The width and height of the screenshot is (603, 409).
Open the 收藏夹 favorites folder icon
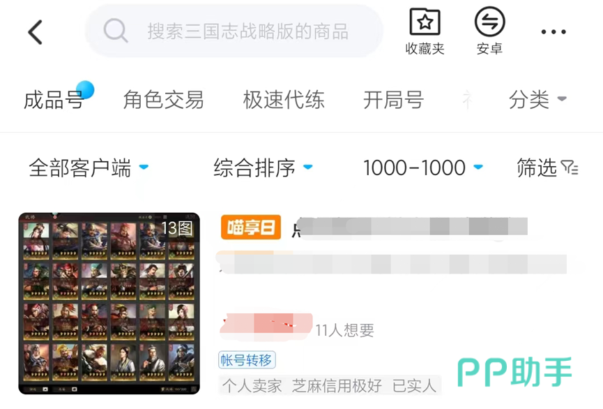425,22
